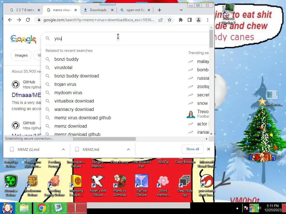The image size is (286, 214).
Task: Open the Chrome Extensions puzzle icon
Action: point(181,20)
